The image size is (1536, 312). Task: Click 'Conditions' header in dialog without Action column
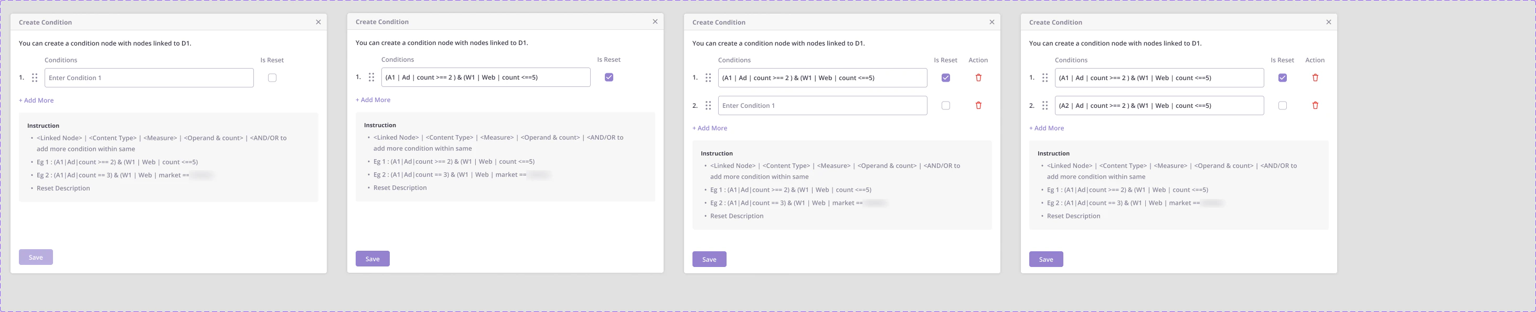(x=398, y=60)
